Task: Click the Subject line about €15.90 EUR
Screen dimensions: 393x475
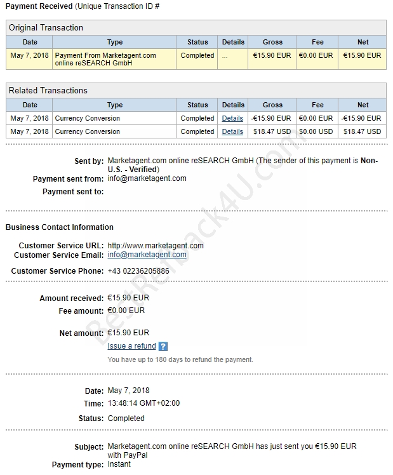Action: [x=232, y=450]
